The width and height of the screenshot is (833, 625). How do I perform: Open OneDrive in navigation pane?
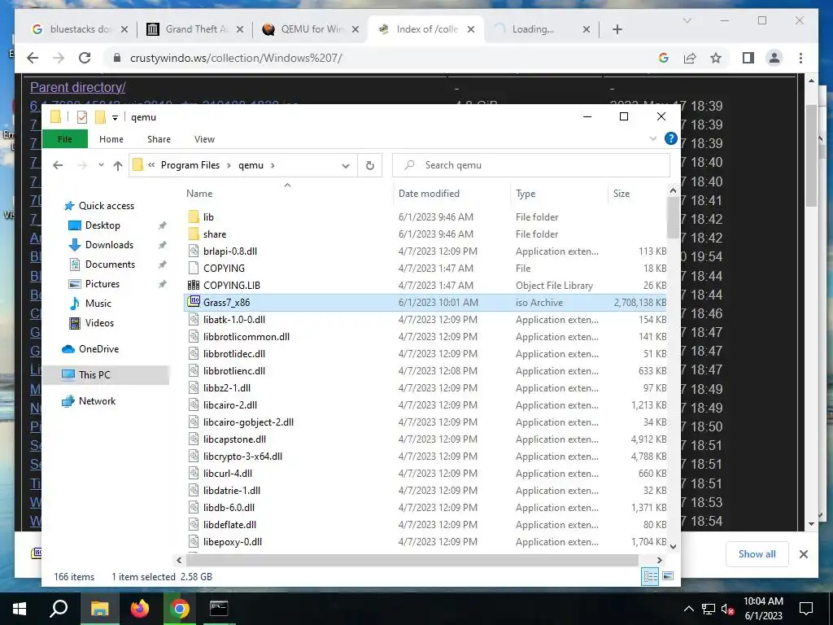(x=98, y=348)
